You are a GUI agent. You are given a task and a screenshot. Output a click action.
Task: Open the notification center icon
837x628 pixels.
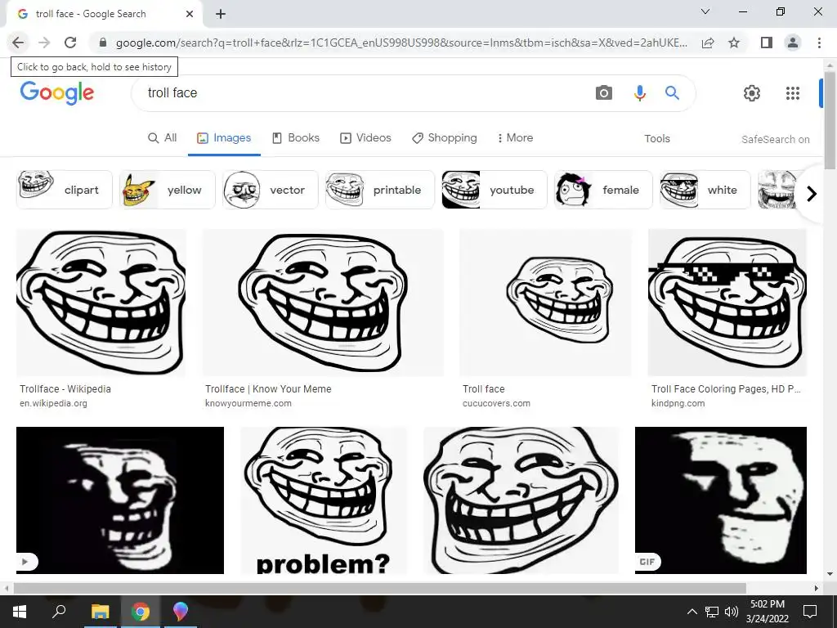pyautogui.click(x=810, y=612)
